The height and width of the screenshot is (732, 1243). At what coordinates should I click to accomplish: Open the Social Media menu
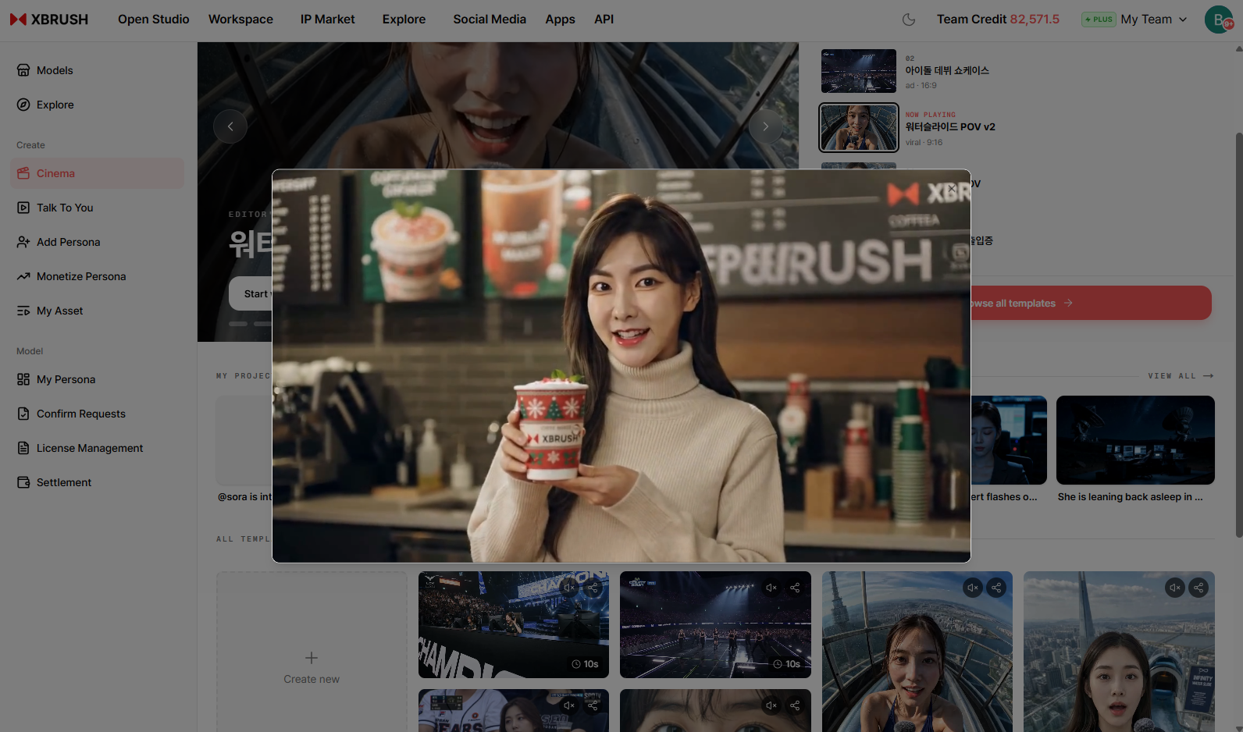(x=490, y=20)
